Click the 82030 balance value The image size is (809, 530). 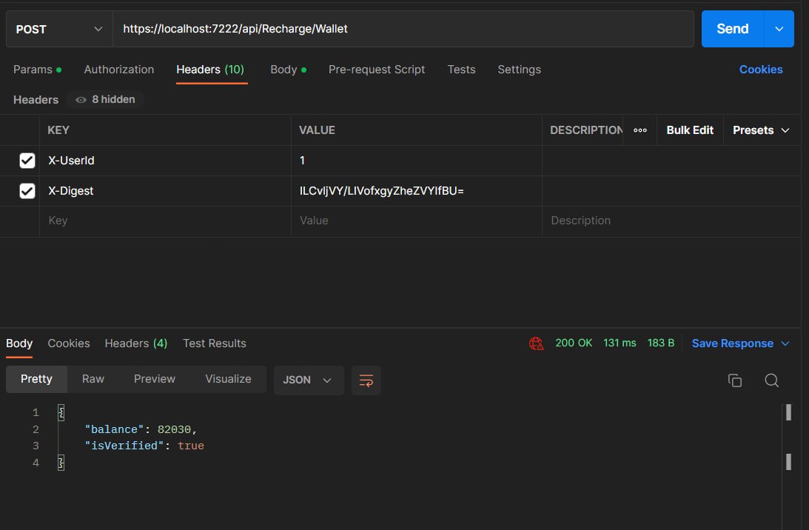(174, 429)
